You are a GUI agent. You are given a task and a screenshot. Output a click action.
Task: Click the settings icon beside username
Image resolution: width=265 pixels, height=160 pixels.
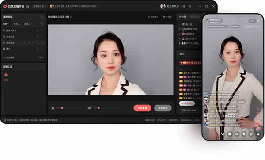[184, 6]
